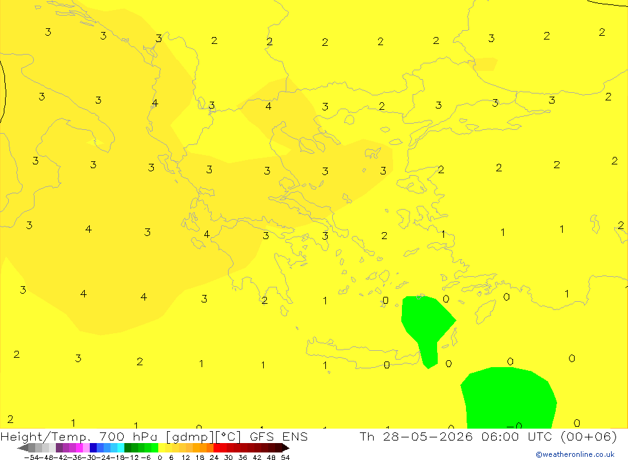This screenshot has width=628, height=460.
Task: Click the '-12' legend scale label
Action: tap(131, 457)
